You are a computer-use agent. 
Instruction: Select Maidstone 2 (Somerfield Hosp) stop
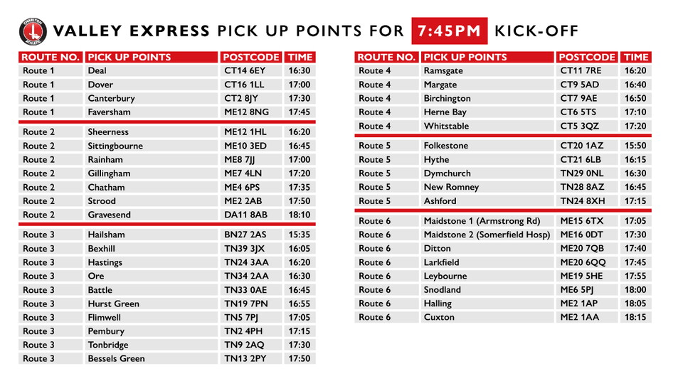tap(487, 235)
